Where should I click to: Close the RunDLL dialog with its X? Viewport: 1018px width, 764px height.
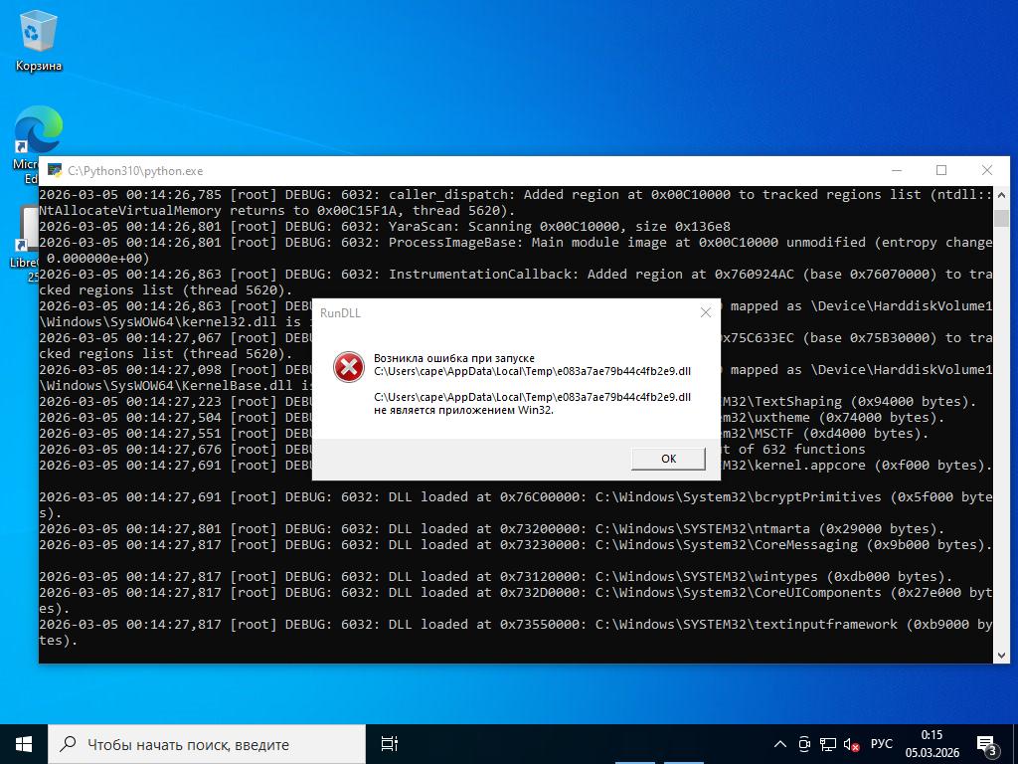(x=705, y=312)
